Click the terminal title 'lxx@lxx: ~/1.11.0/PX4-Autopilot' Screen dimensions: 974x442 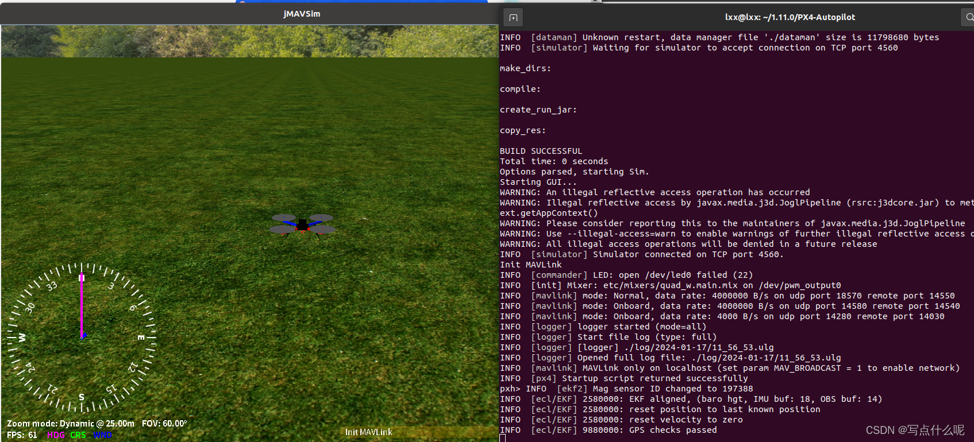click(790, 17)
